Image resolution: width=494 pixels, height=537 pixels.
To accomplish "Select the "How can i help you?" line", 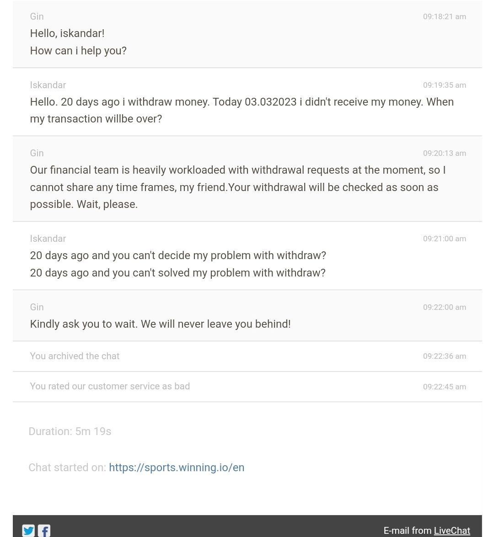I will [78, 50].
